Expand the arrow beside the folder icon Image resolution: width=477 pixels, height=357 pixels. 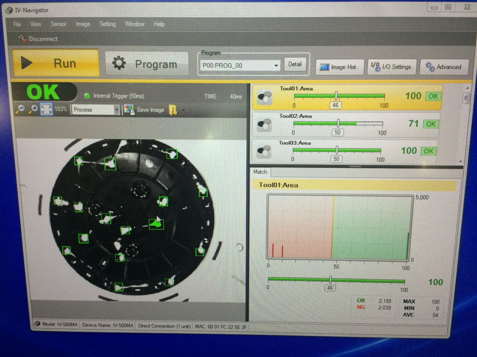pyautogui.click(x=183, y=110)
